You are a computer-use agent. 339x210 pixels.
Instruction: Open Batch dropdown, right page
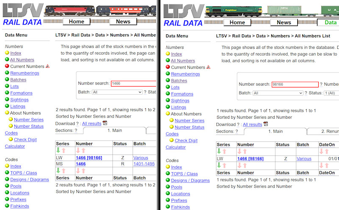coord(278,93)
